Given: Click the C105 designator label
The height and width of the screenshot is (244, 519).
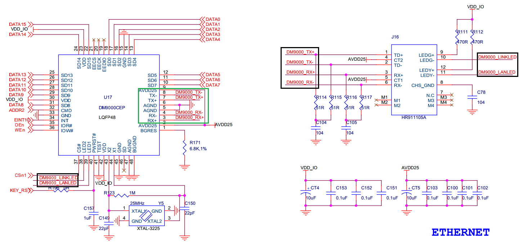Looking at the screenshot, I should (x=351, y=123).
